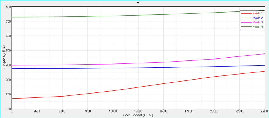Viewport: 269px width, 118px height.
Task: Click the 500 tick on the vertical axis
Action: coord(8,51)
